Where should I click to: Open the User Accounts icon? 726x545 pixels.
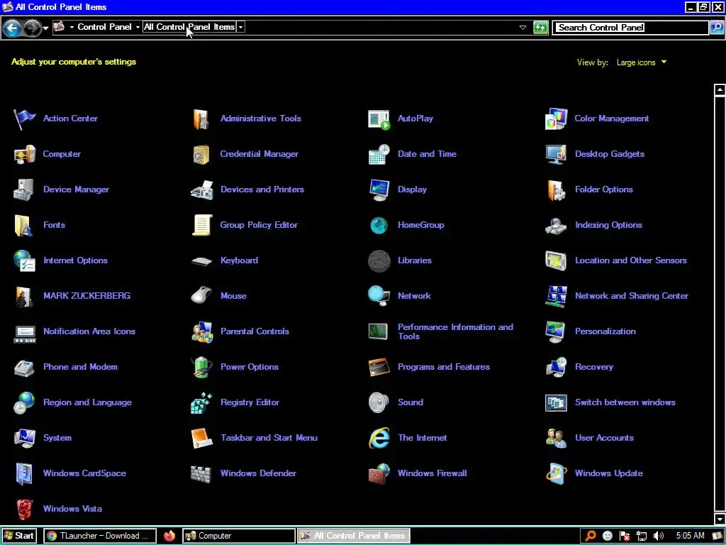coord(556,438)
